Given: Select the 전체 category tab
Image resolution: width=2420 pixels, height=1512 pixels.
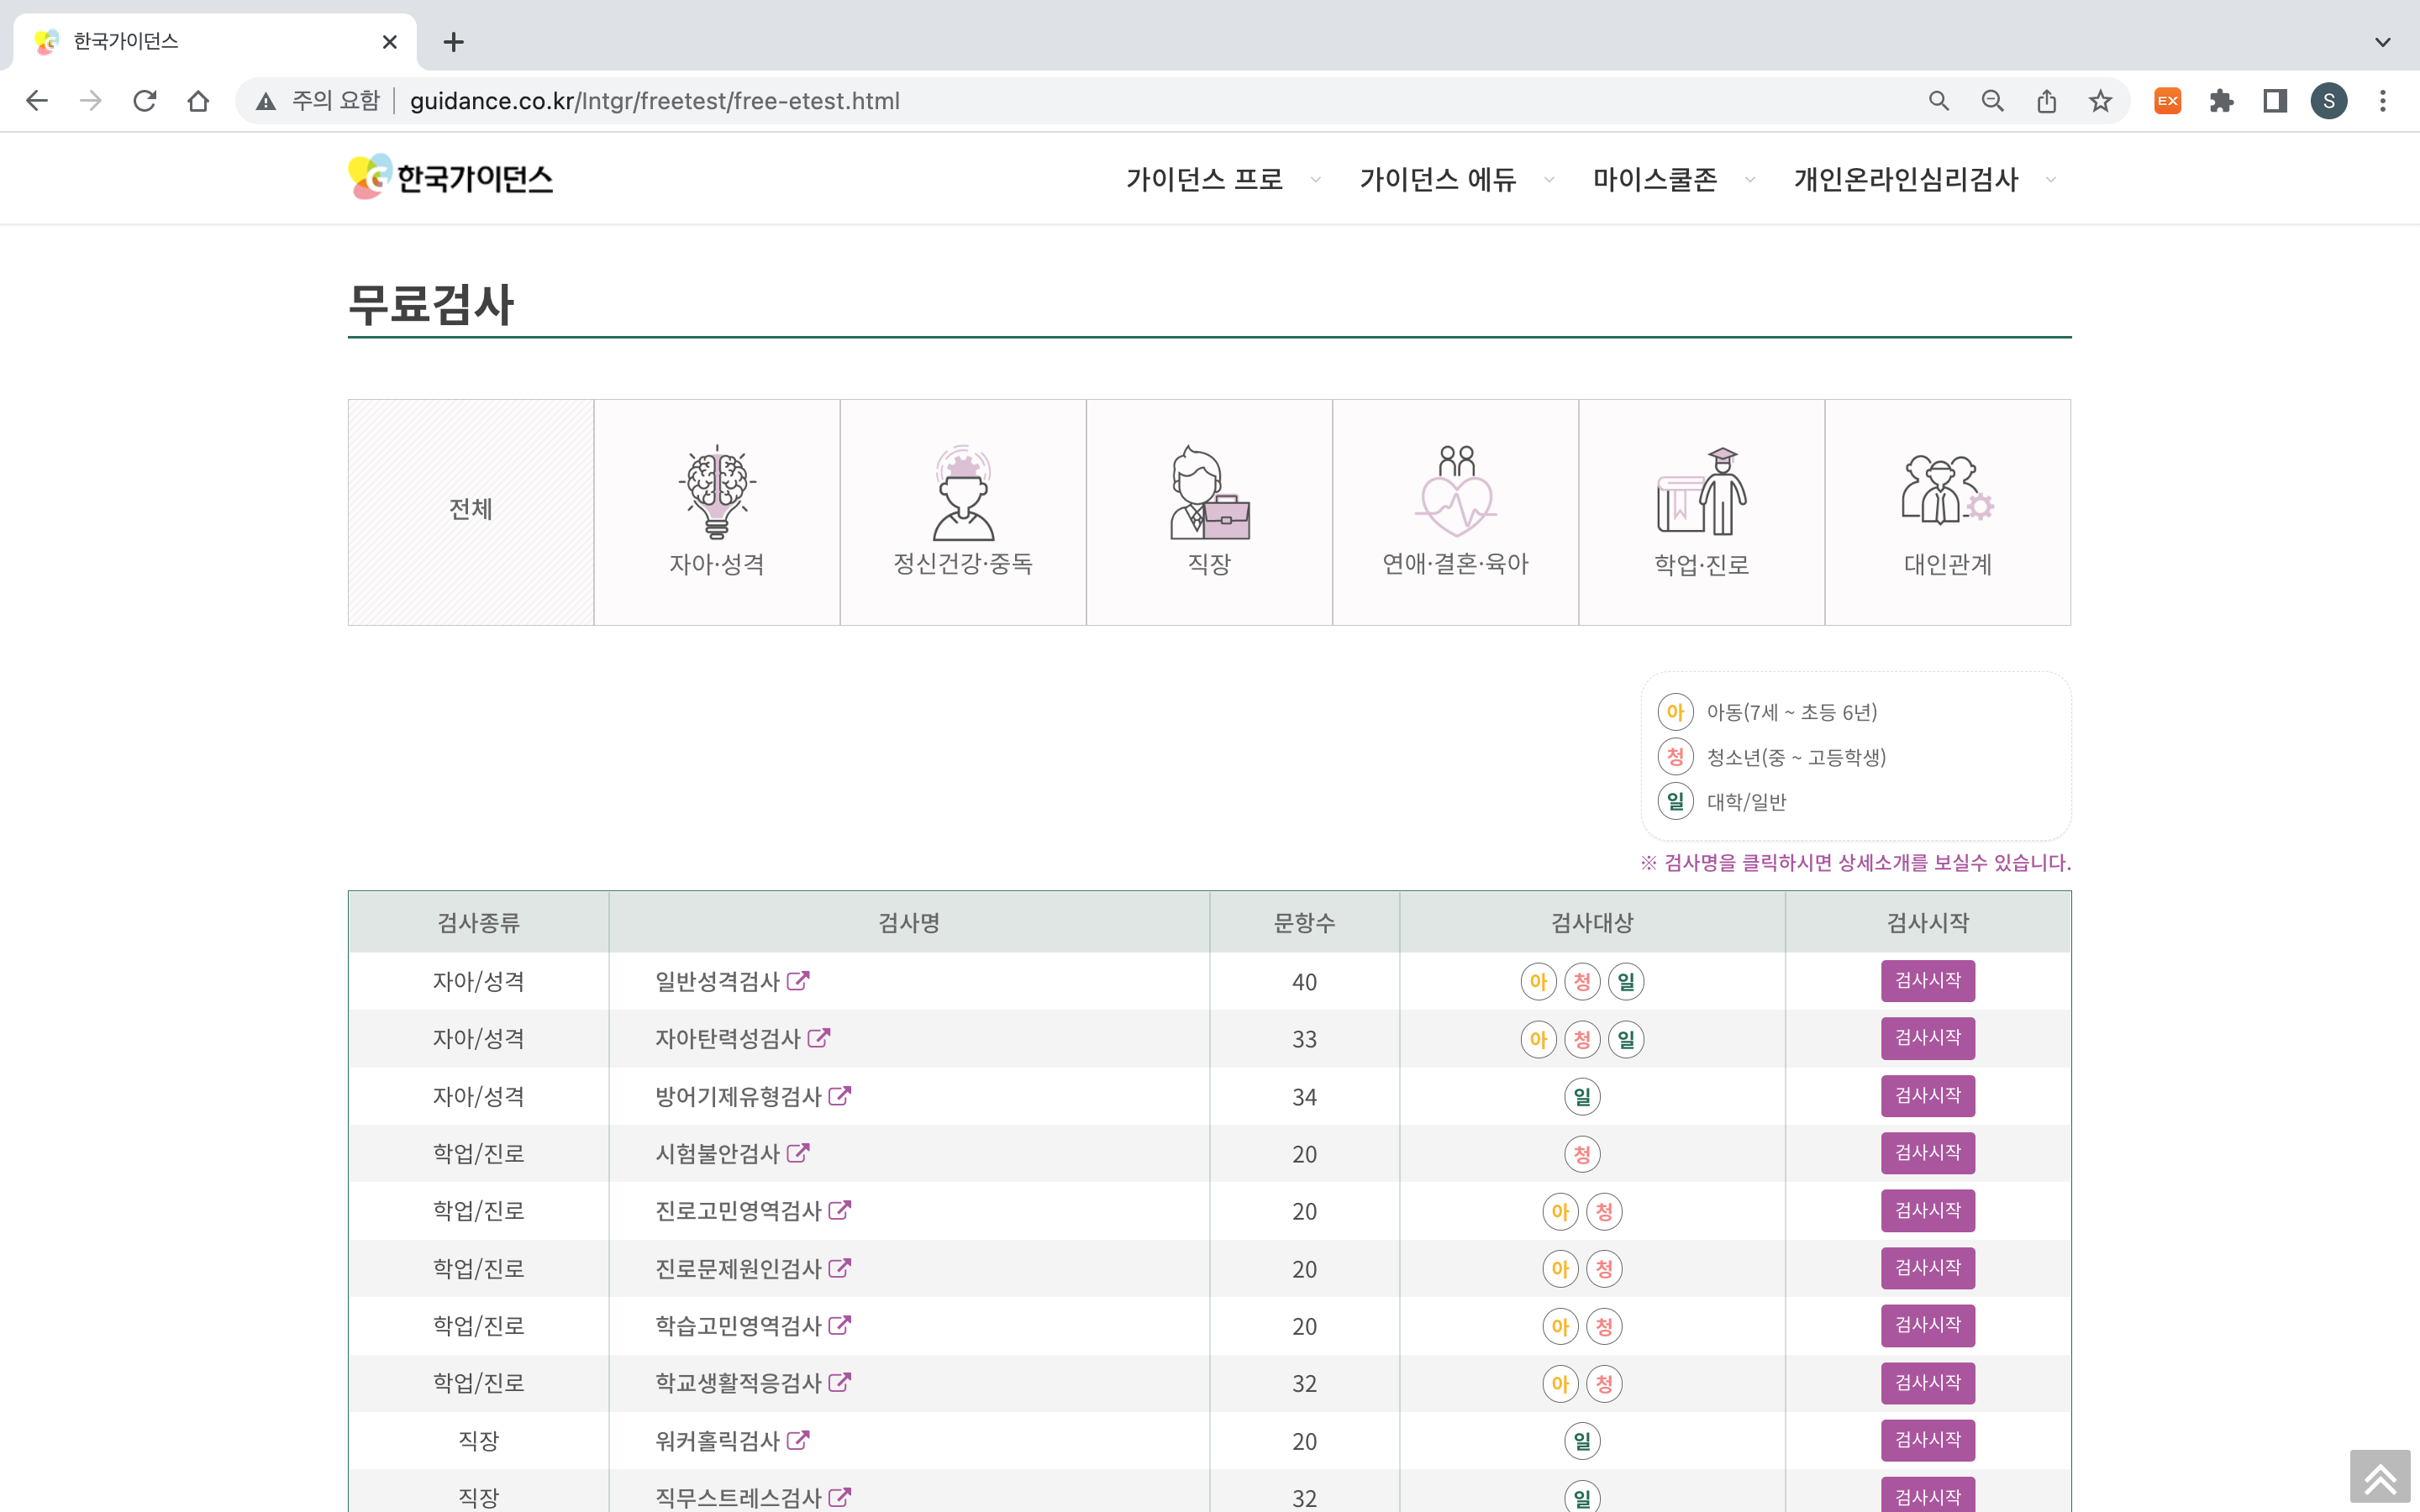Looking at the screenshot, I should click(x=470, y=510).
